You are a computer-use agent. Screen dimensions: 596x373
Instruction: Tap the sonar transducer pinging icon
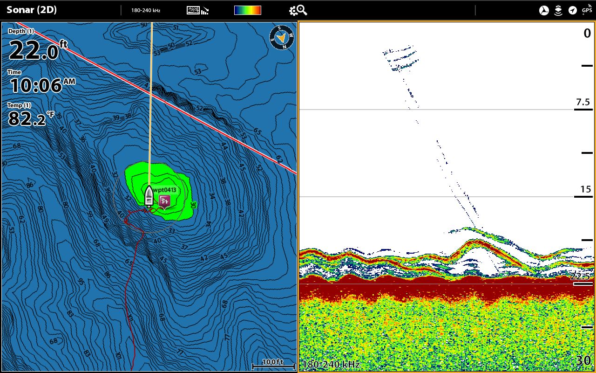pyautogui.click(x=558, y=10)
